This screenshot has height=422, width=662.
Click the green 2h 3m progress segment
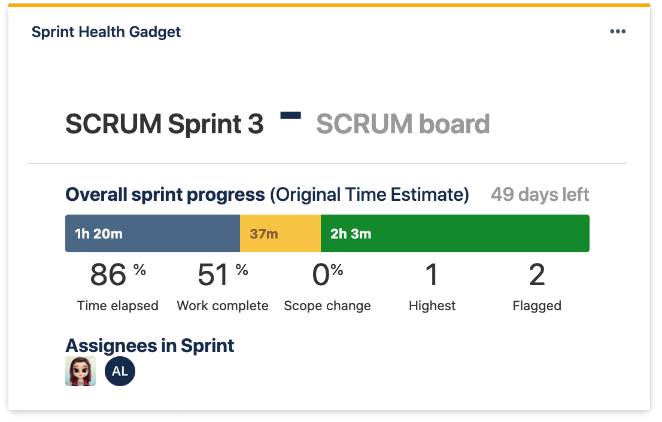click(x=455, y=233)
